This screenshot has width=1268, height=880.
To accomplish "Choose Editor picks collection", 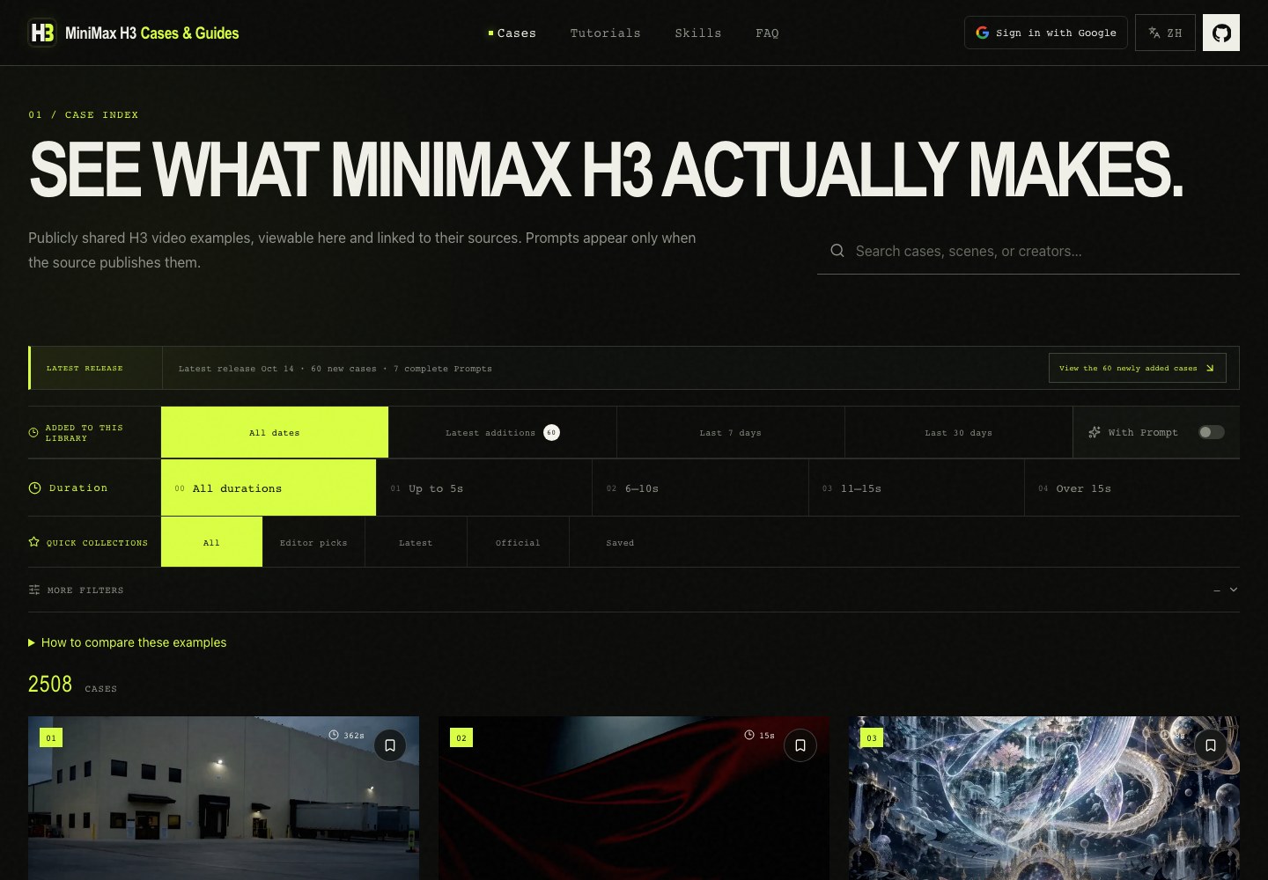I will coord(313,542).
